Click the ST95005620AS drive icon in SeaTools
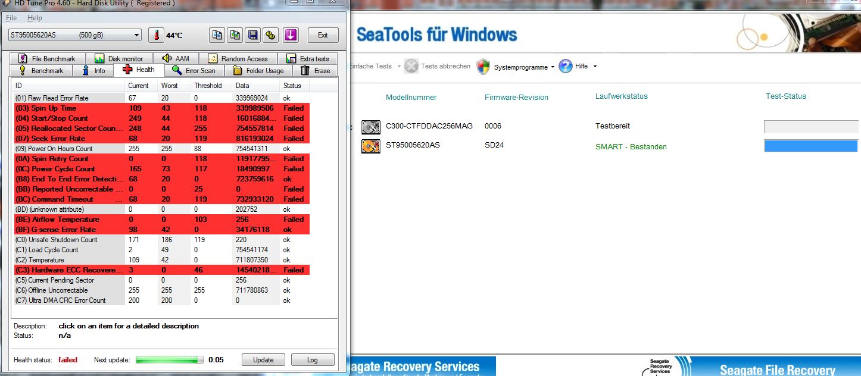Viewport: 861px width, 376px height. click(371, 146)
